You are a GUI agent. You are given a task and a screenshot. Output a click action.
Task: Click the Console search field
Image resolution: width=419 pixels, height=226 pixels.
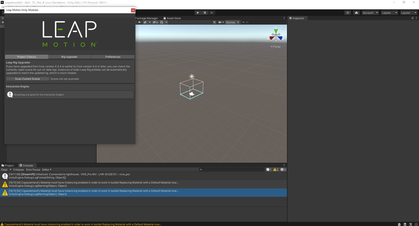pyautogui.click(x=232, y=170)
